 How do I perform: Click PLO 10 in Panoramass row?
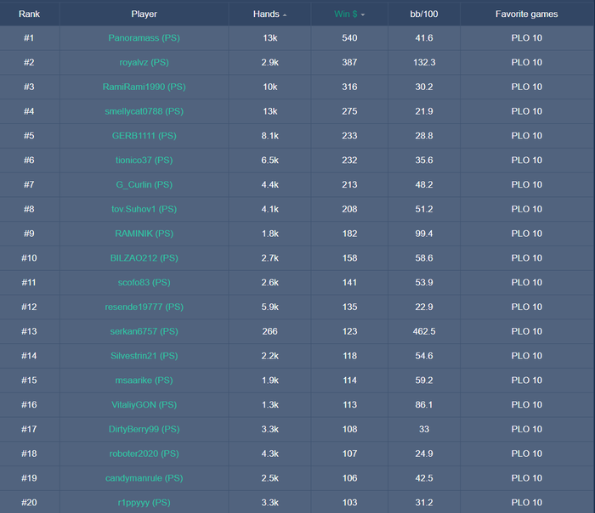click(527, 38)
